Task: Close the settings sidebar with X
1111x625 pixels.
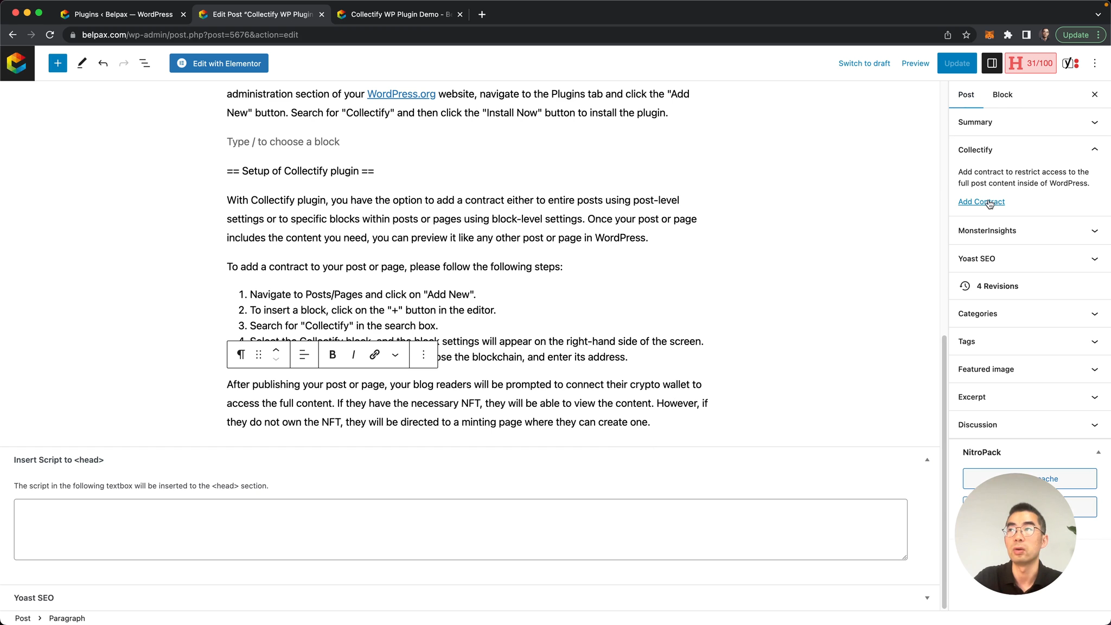Action: tap(1095, 94)
